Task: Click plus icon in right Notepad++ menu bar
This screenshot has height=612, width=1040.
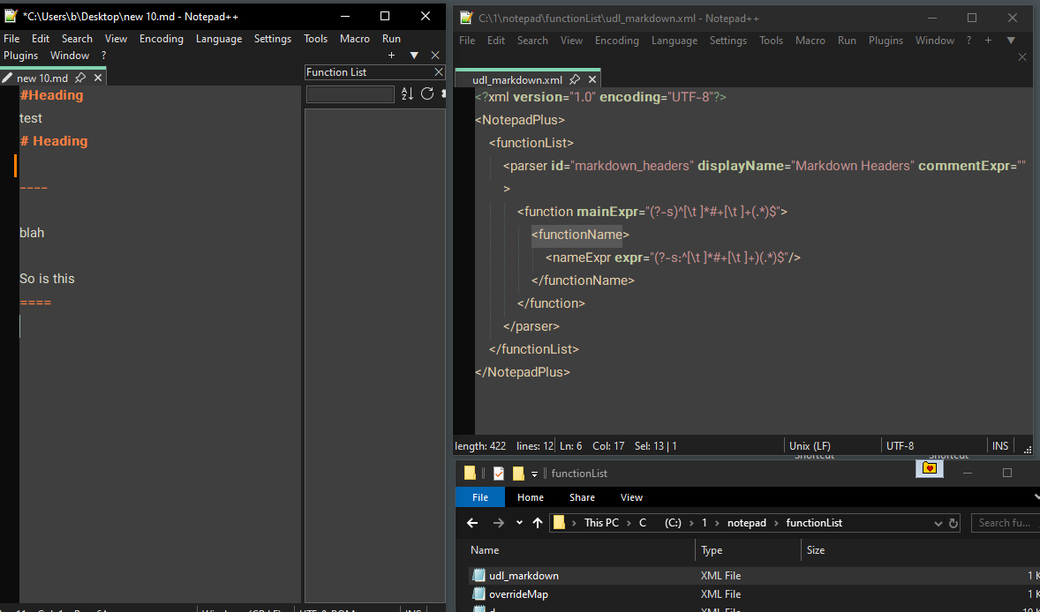Action: pos(988,41)
